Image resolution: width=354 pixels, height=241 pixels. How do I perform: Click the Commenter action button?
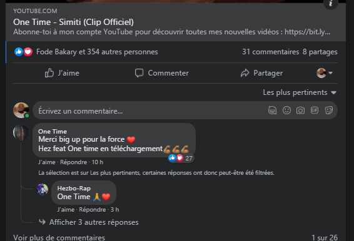162,73
